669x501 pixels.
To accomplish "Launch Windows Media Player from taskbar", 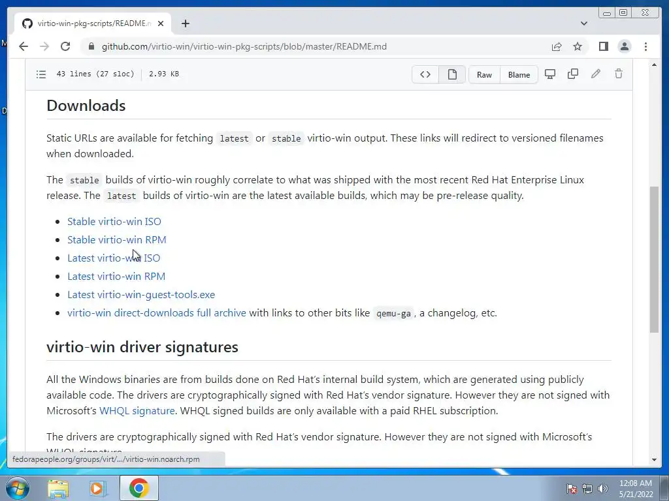I will 98,489.
